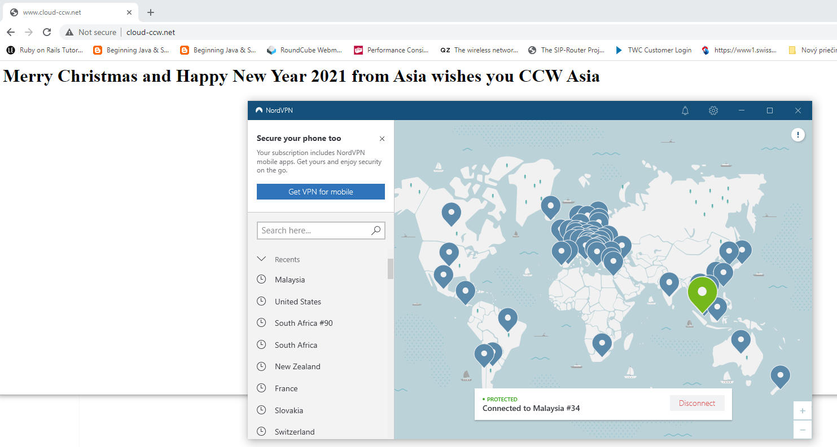Click the server list scrollbar thumb
The width and height of the screenshot is (837, 447).
pyautogui.click(x=391, y=269)
